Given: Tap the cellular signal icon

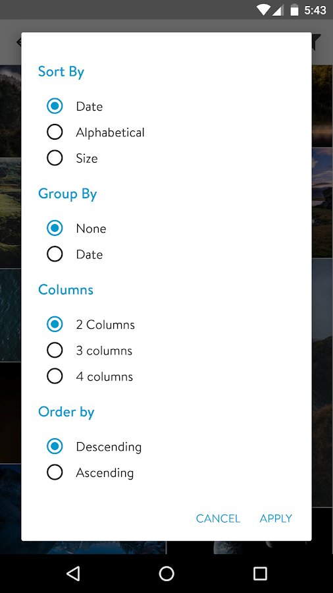Looking at the screenshot, I should pyautogui.click(x=278, y=10).
